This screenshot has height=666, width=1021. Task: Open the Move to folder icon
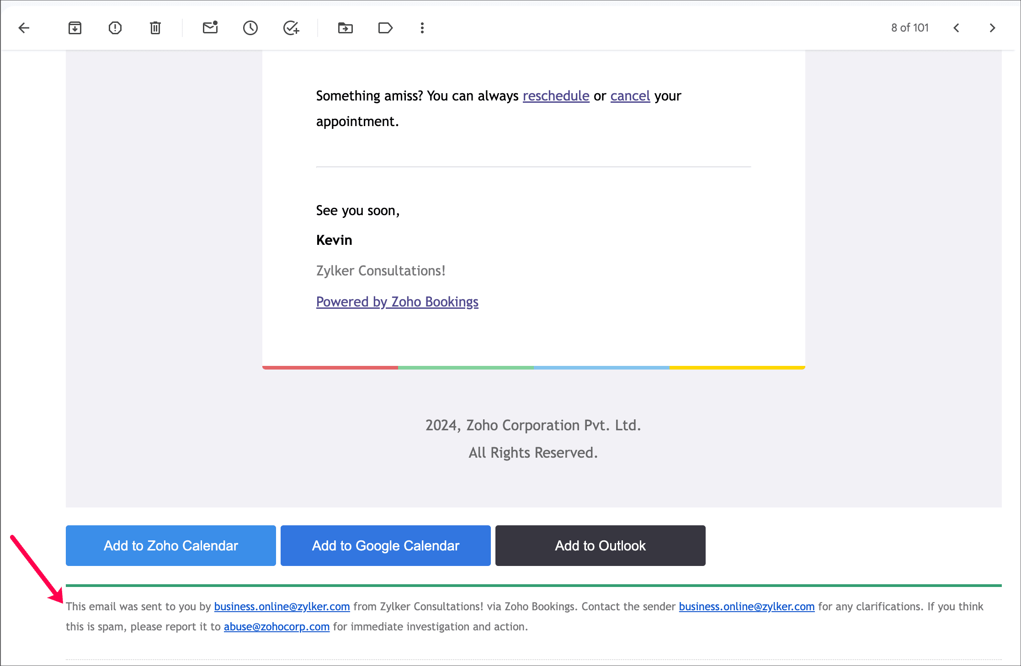346,28
